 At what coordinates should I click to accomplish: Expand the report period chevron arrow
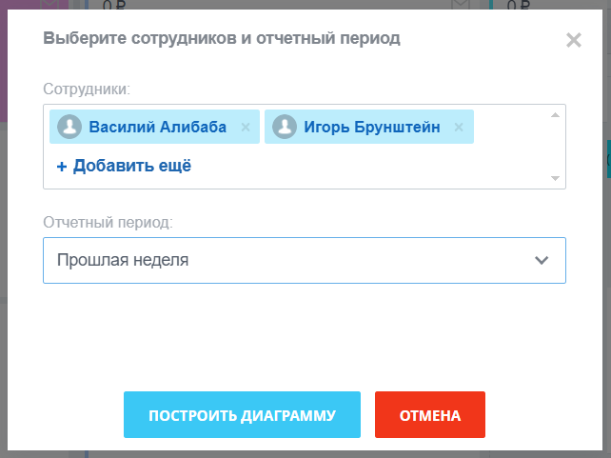point(542,260)
